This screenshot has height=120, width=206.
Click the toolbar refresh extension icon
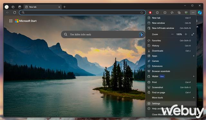tap(157, 13)
